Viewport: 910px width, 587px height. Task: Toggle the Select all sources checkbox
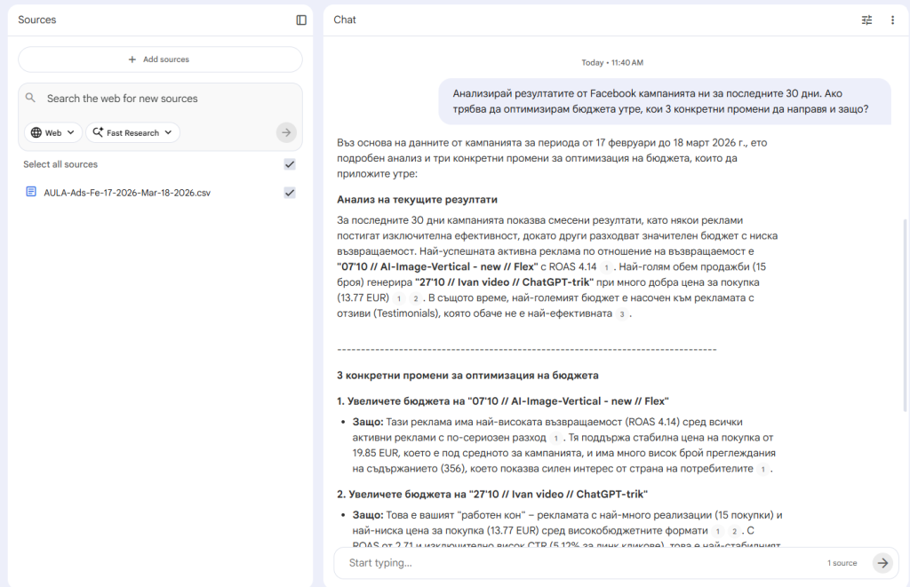coord(289,164)
